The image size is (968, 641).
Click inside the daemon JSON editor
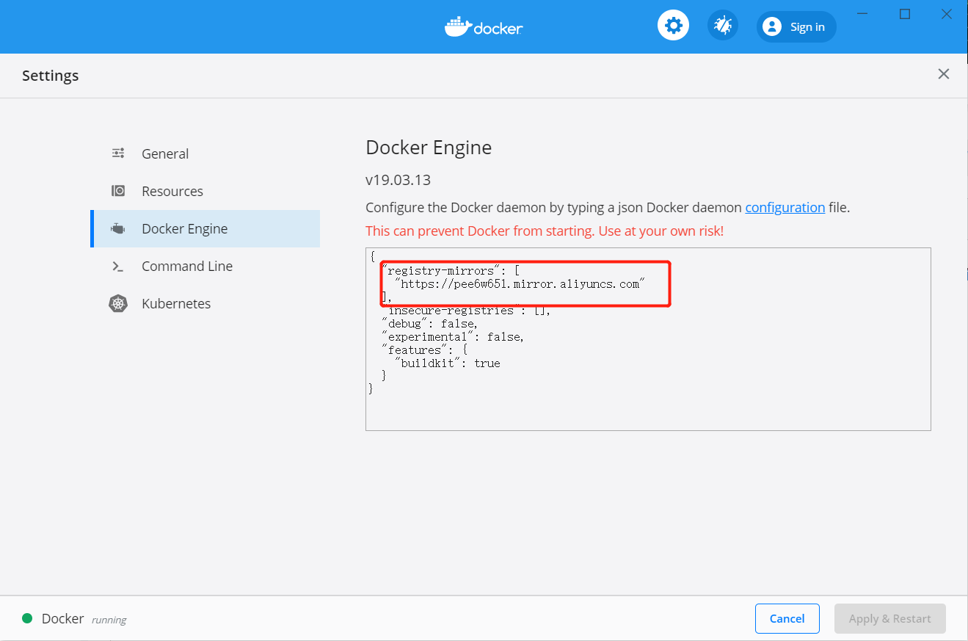[x=648, y=338]
